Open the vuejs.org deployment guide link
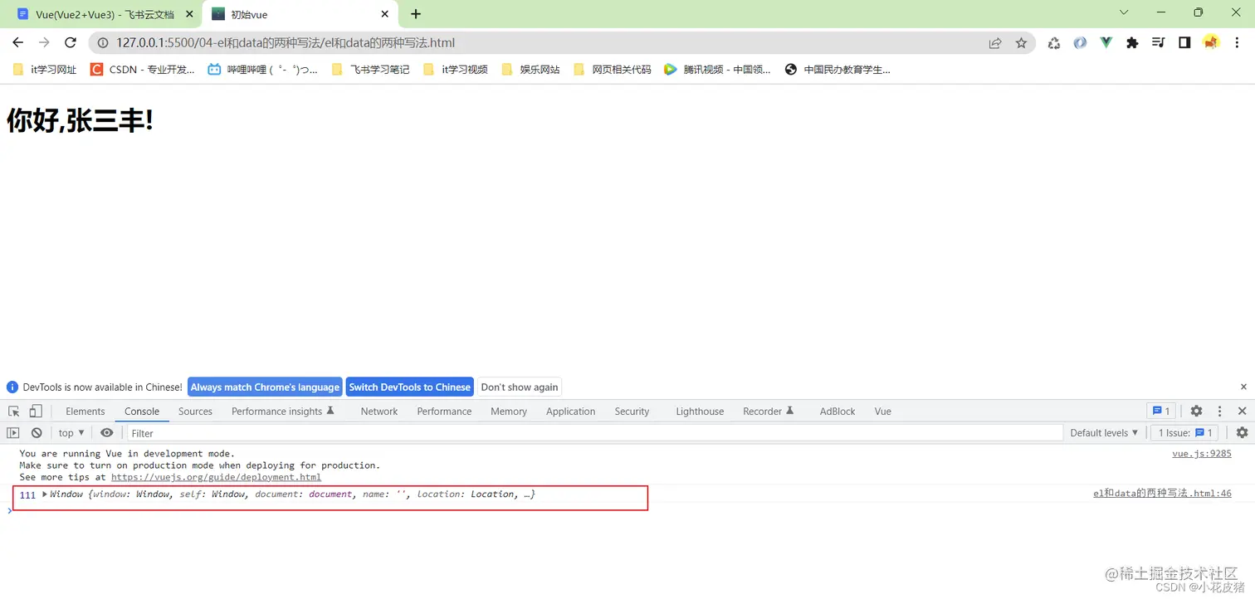 (216, 477)
